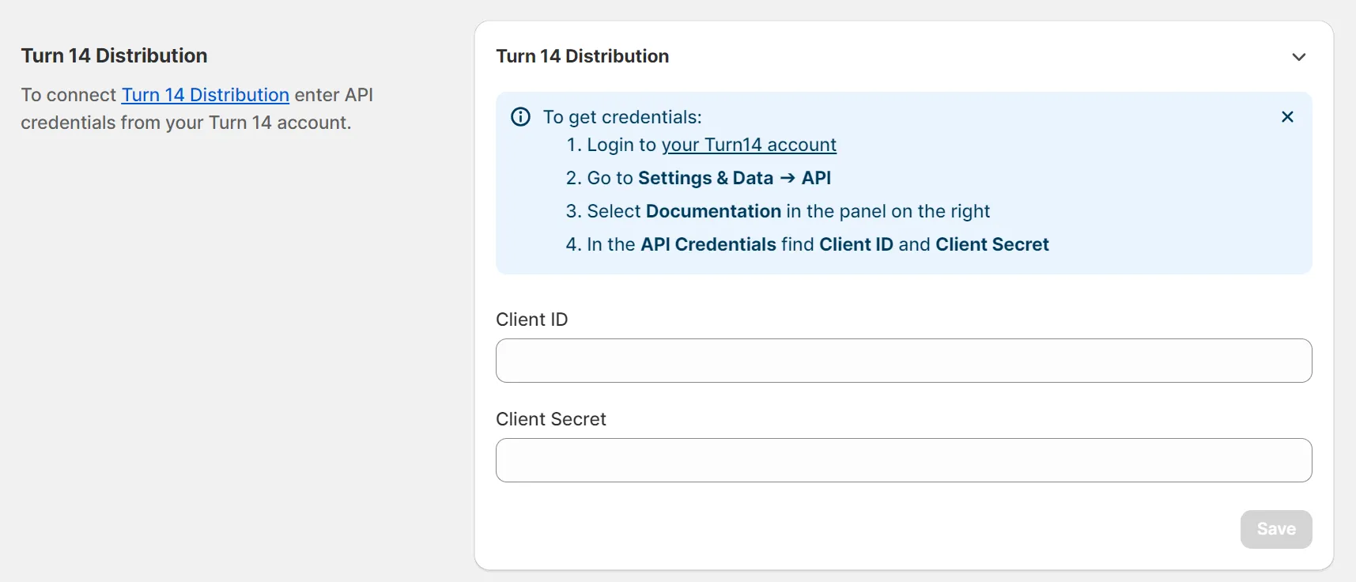
Task: Open the "your Turn14 account" link
Action: pyautogui.click(x=748, y=145)
